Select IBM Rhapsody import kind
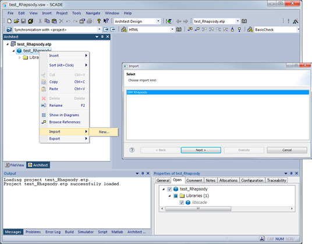 (218, 92)
